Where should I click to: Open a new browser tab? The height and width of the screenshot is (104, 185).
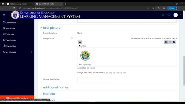tap(66, 4)
